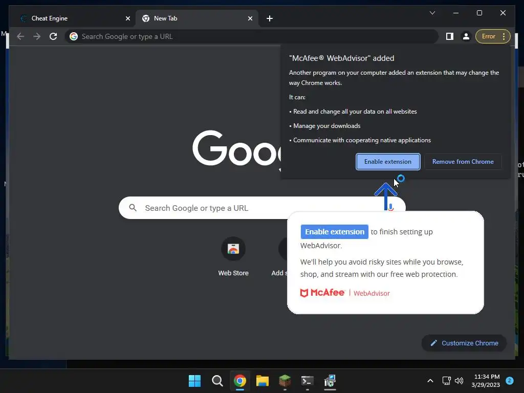Click the Google icon in address bar
524x393 pixels.
coord(74,36)
